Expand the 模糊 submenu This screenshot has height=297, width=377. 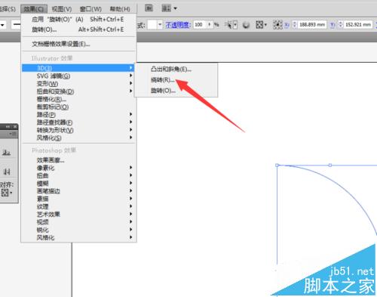(x=78, y=184)
